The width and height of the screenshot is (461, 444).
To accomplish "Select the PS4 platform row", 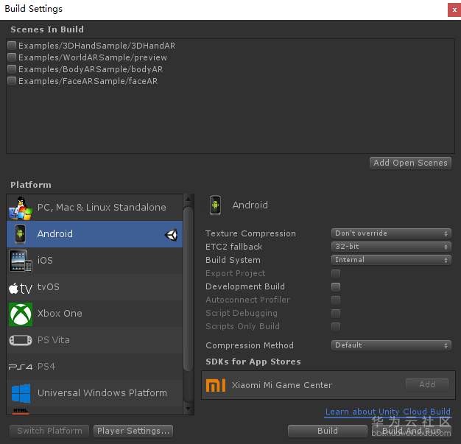I will (95, 367).
